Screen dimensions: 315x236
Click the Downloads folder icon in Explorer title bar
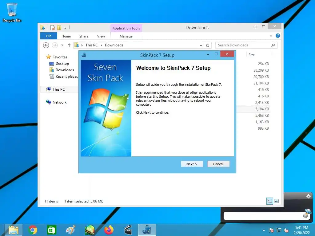(42, 27)
